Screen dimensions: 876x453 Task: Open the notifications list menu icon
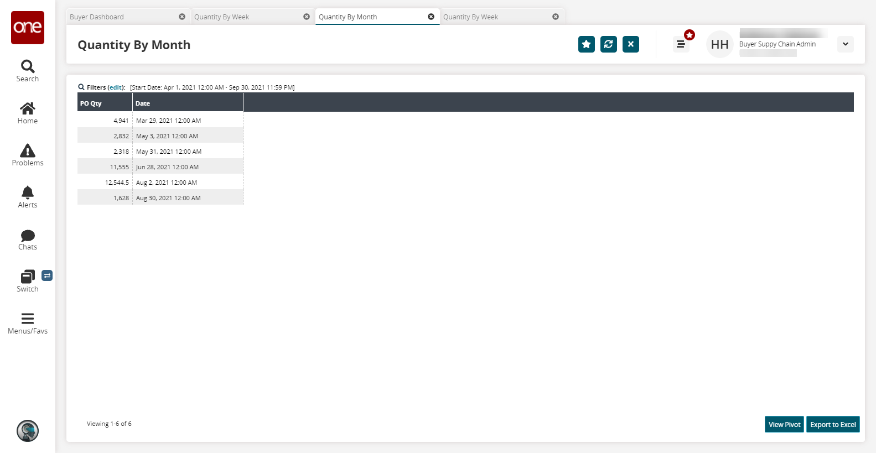click(681, 44)
